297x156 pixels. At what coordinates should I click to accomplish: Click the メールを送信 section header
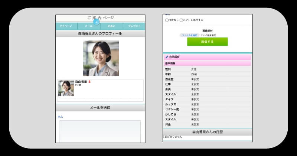[100, 108]
